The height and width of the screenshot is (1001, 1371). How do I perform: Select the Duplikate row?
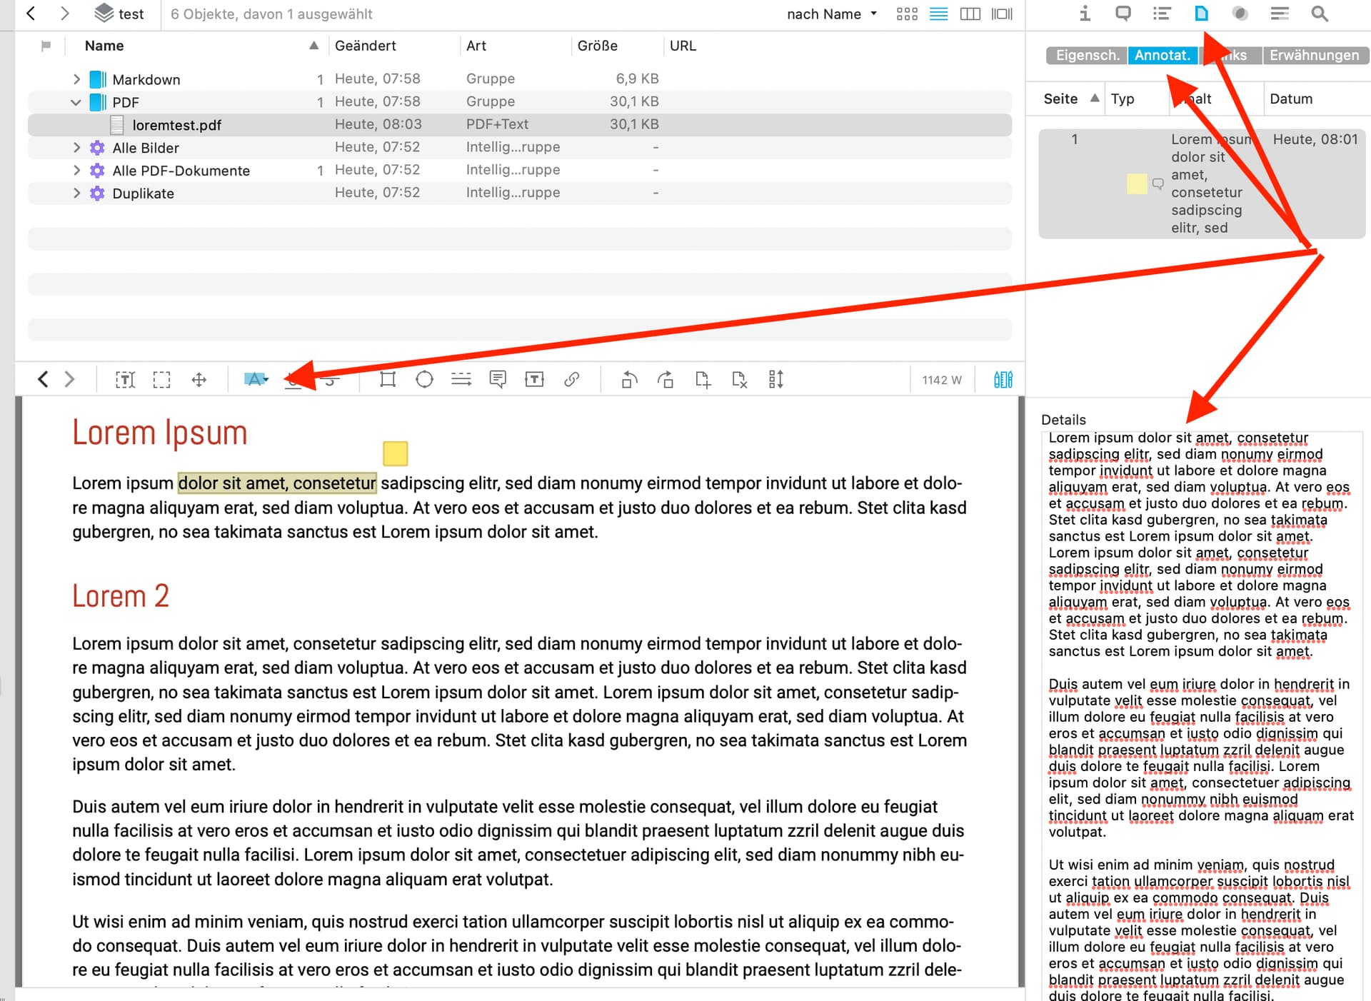click(520, 193)
